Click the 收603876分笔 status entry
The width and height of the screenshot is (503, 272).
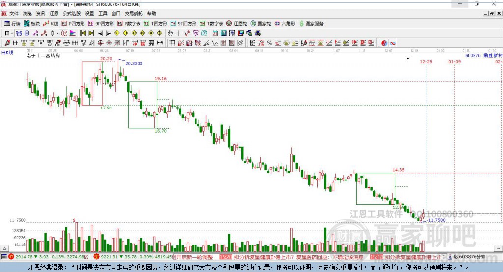[x=467, y=257]
